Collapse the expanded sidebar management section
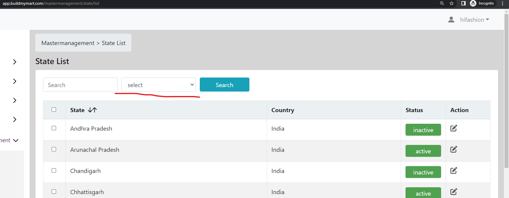This screenshot has width=509, height=198. [16, 140]
